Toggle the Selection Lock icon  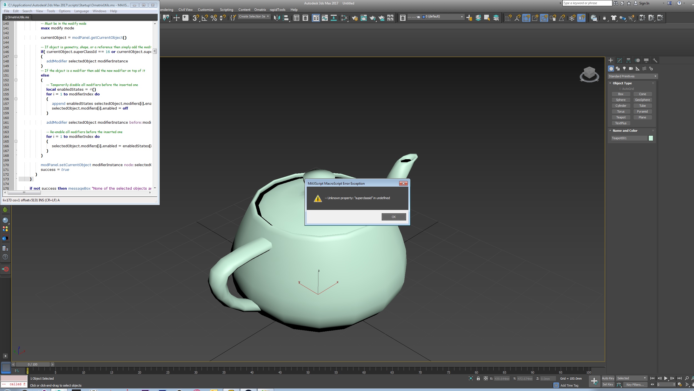pyautogui.click(x=478, y=378)
